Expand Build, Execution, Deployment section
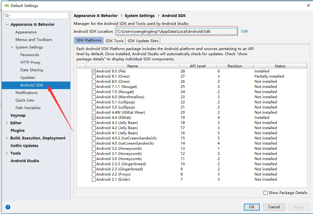 pos(7,138)
